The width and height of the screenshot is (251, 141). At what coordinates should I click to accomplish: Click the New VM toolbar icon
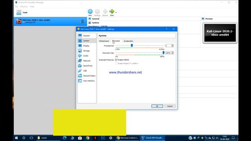coord(90,11)
